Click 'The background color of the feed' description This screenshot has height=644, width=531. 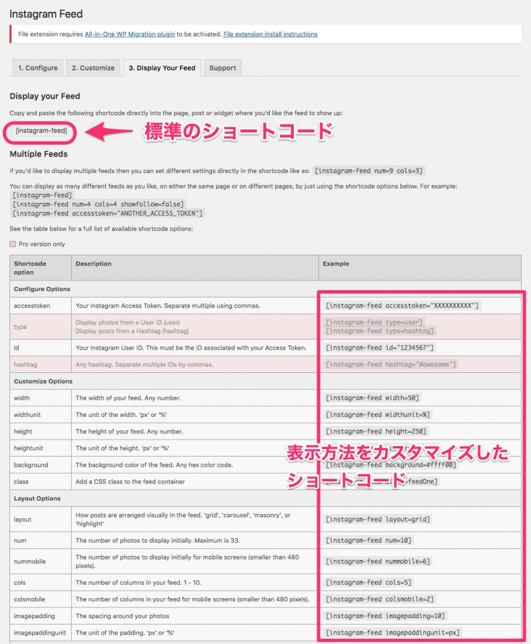pos(154,465)
